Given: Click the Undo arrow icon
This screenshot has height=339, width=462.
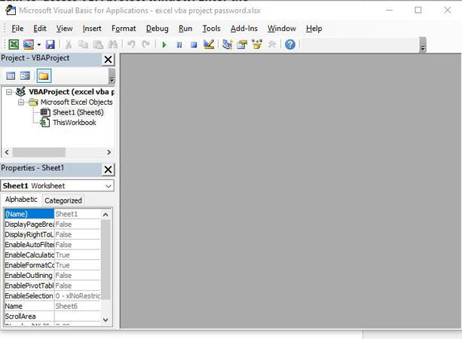Looking at the screenshot, I should [x=131, y=44].
